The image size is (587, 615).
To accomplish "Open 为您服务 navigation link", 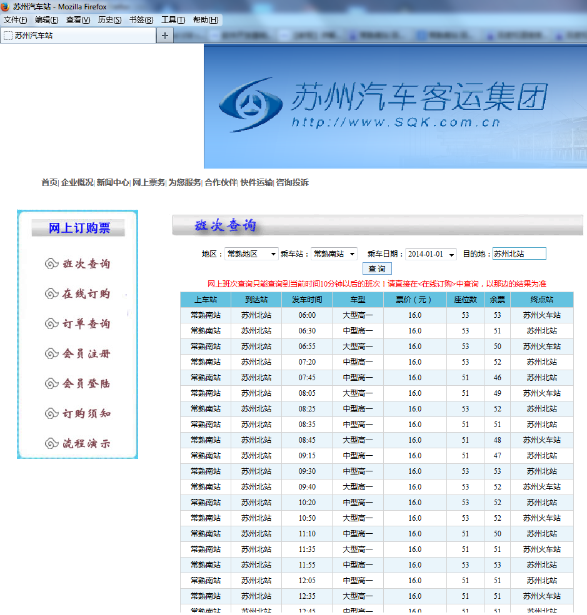I will 185,182.
